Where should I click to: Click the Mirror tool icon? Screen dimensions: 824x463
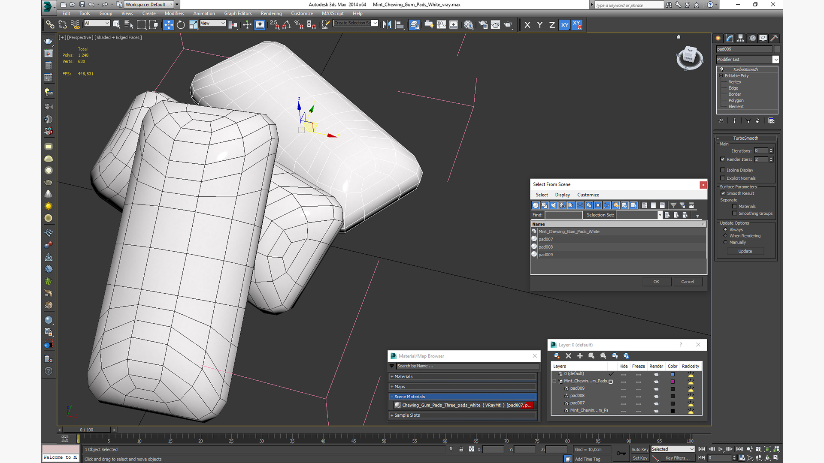pyautogui.click(x=387, y=25)
